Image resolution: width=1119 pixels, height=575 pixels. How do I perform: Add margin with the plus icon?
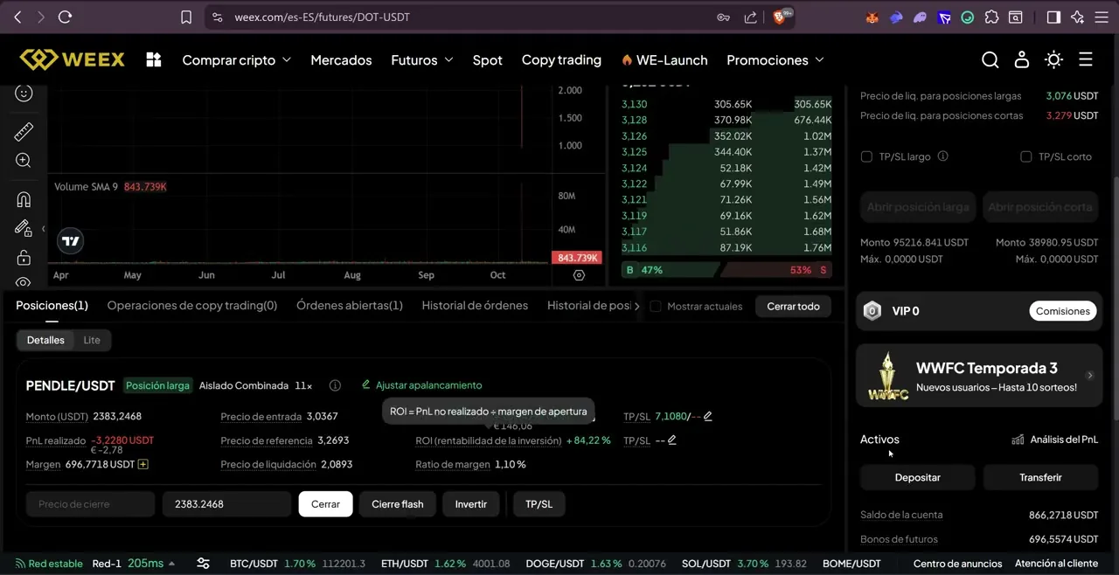[143, 464]
